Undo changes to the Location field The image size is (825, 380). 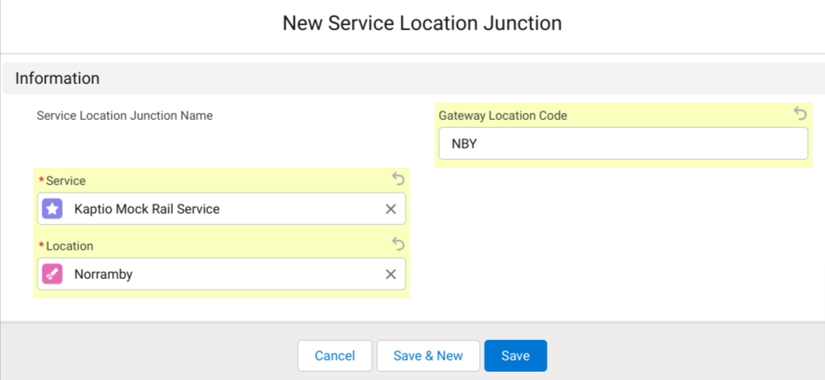pos(397,244)
